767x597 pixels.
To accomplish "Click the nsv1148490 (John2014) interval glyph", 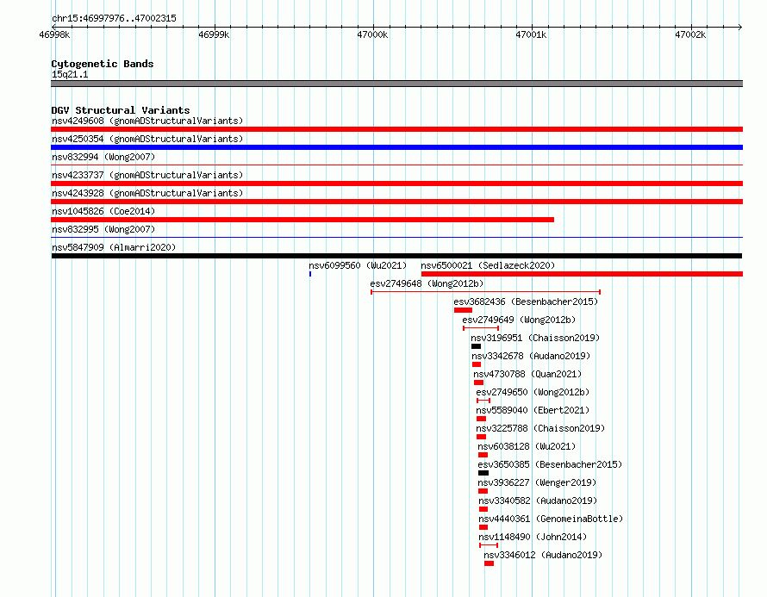I will (489, 545).
